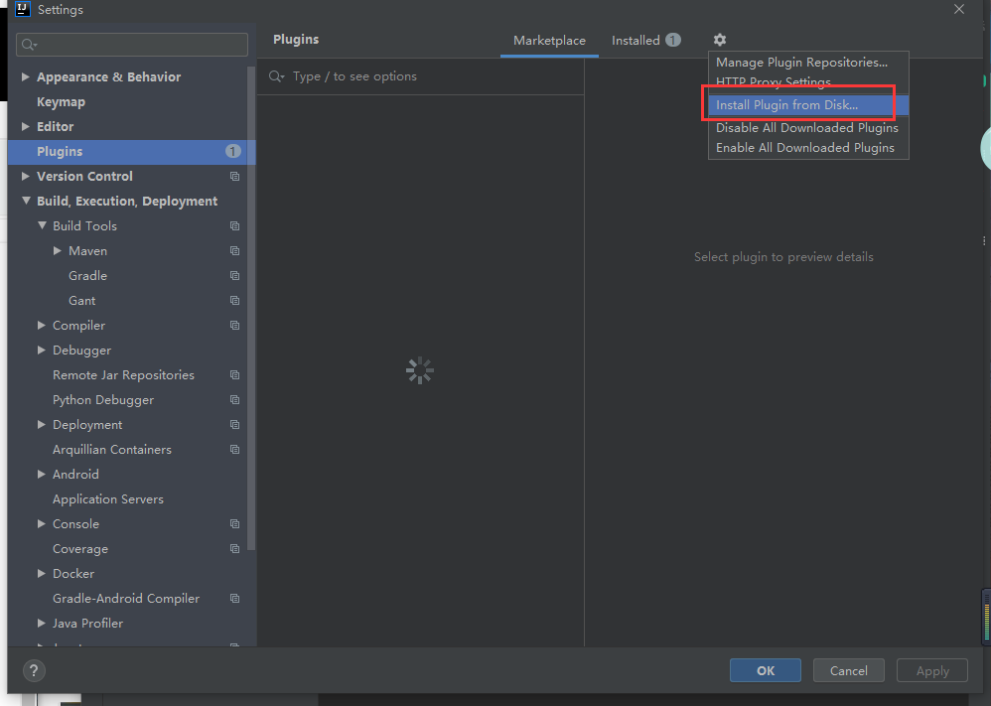Click the help question mark icon
The width and height of the screenshot is (991, 706).
(x=34, y=670)
